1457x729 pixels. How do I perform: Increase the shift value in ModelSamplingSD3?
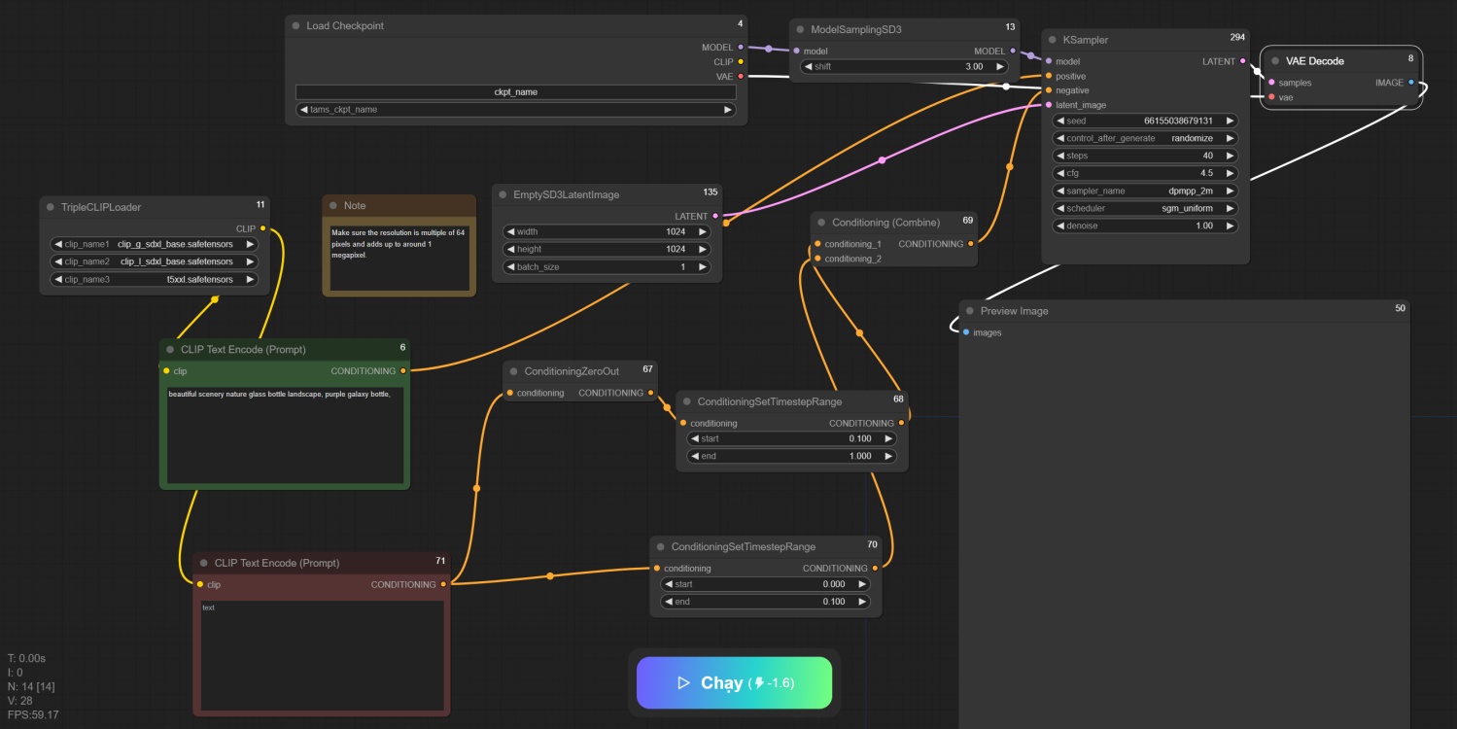1001,66
